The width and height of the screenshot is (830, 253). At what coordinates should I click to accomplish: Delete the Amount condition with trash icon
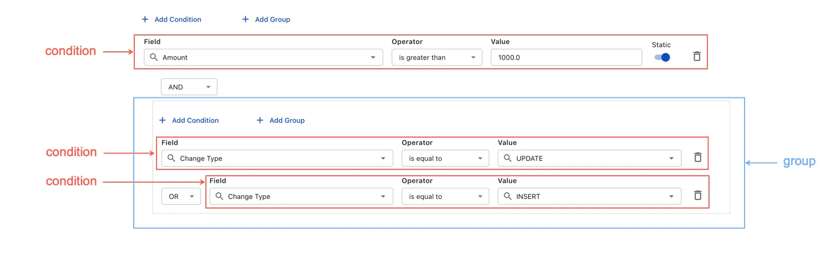697,56
